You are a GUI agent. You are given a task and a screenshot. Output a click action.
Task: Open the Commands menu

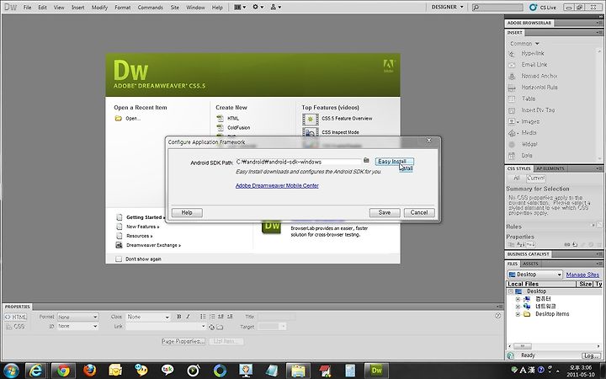tap(150, 8)
